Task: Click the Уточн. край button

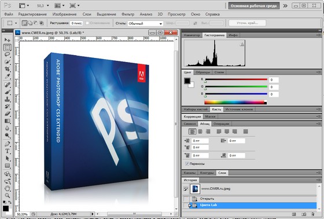Action: [x=248, y=23]
